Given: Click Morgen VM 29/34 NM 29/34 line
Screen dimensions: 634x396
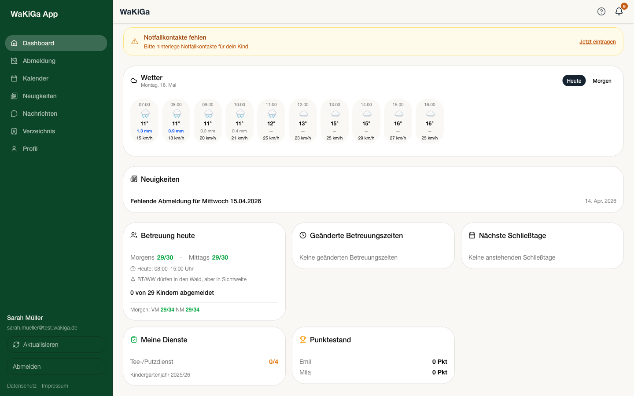Looking at the screenshot, I should click(x=165, y=310).
